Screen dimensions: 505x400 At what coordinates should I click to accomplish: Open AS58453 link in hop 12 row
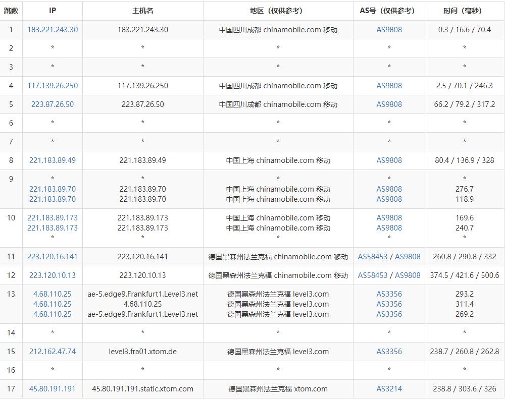373,275
